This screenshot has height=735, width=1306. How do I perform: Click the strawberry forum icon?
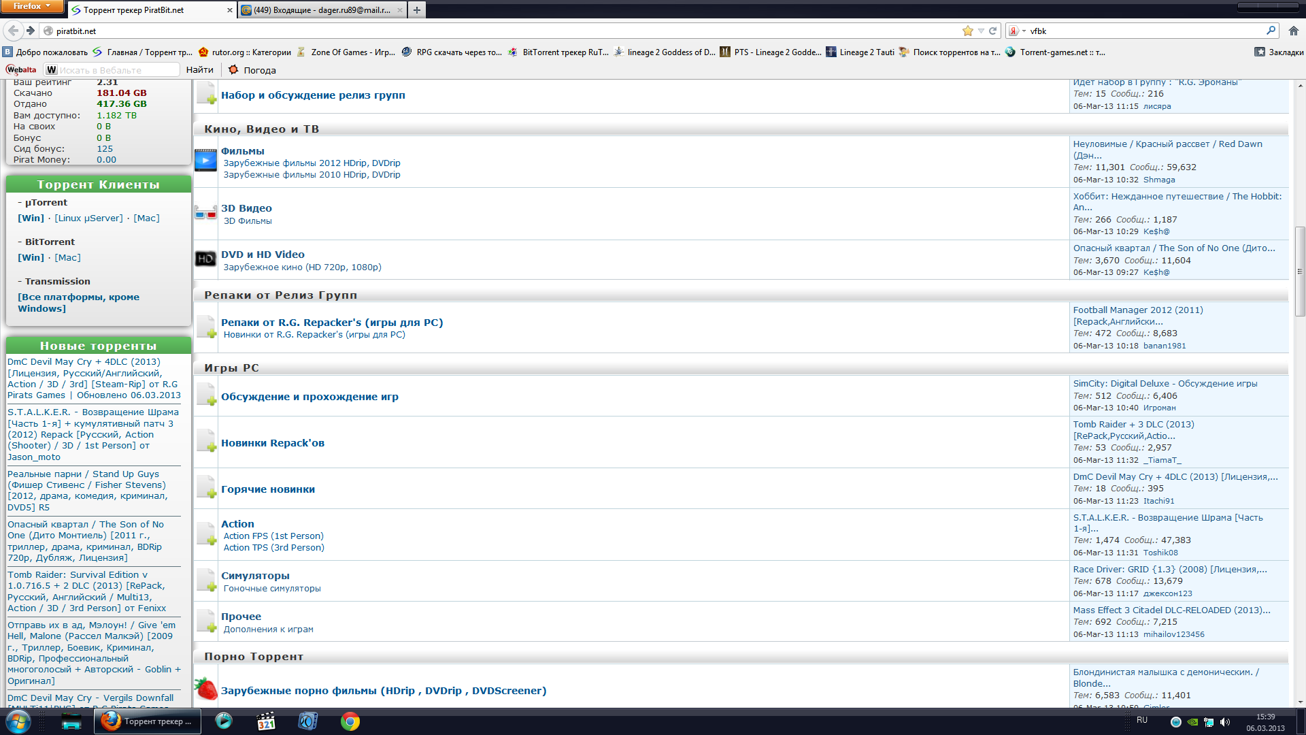[205, 689]
